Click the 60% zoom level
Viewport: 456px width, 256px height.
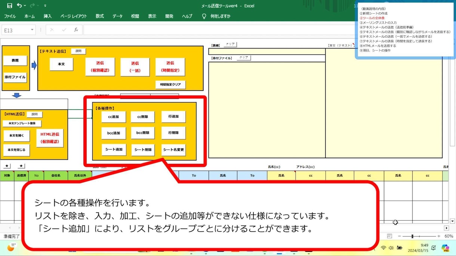point(449,236)
